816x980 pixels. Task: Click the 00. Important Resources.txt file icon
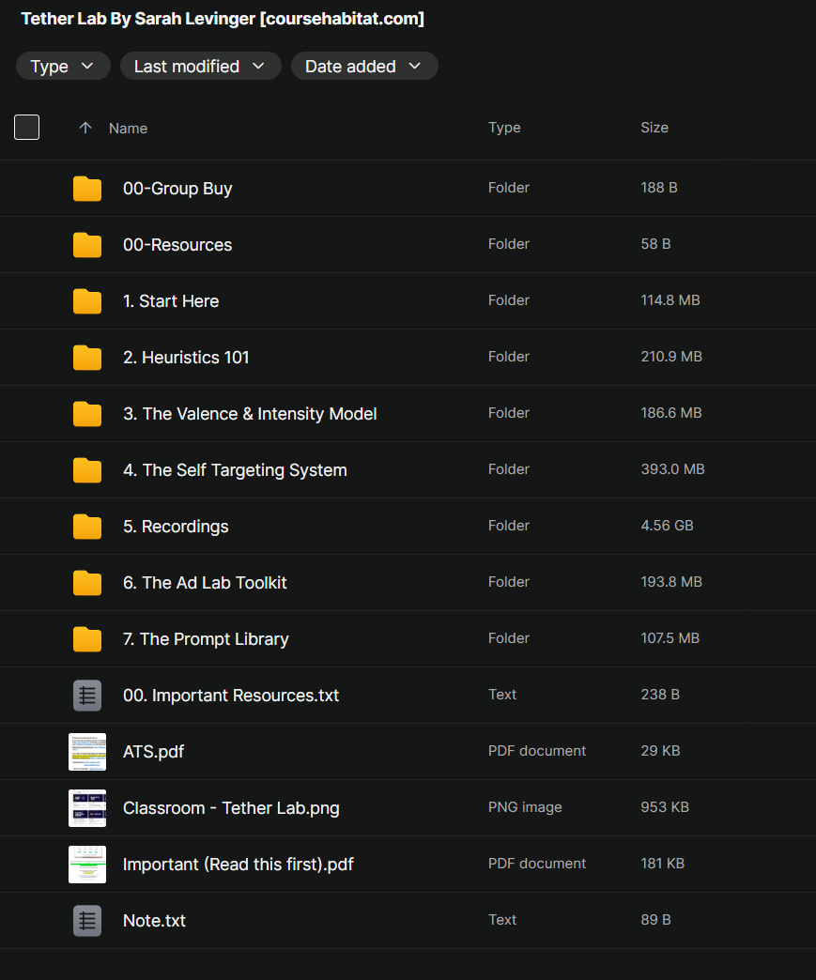tap(87, 696)
